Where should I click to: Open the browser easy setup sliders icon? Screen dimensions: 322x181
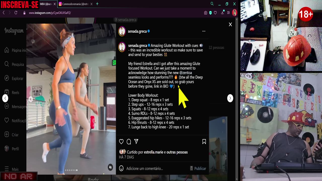228,13
